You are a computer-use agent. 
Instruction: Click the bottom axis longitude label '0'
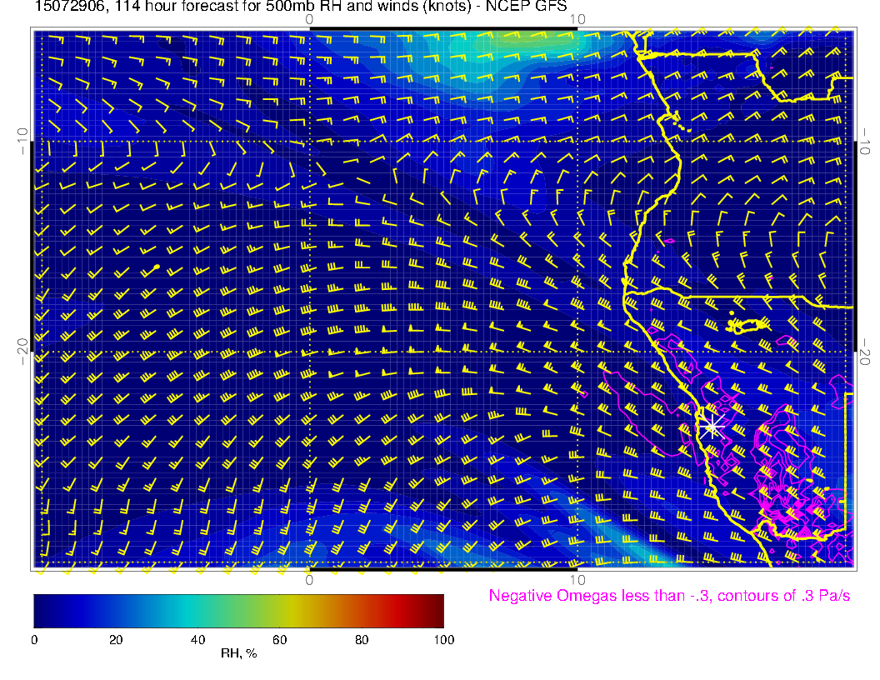coord(309,580)
